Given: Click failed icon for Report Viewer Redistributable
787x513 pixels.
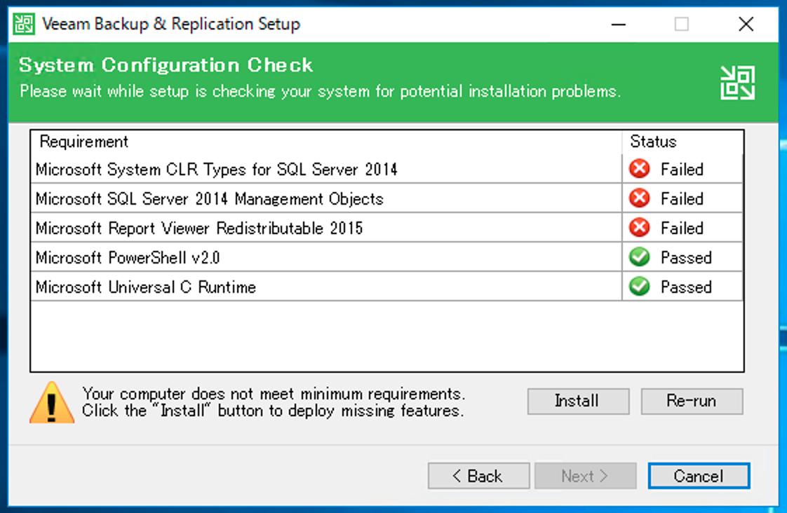Looking at the screenshot, I should (640, 228).
